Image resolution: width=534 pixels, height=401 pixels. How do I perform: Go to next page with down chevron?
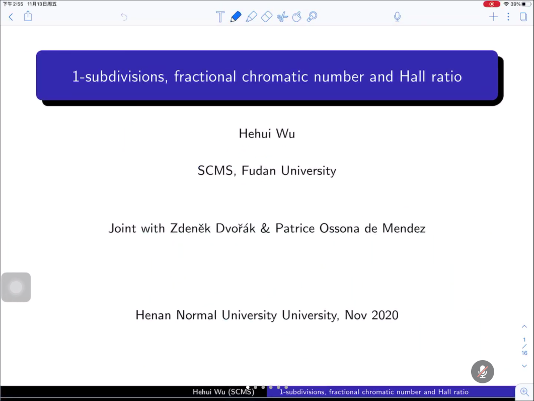524,366
